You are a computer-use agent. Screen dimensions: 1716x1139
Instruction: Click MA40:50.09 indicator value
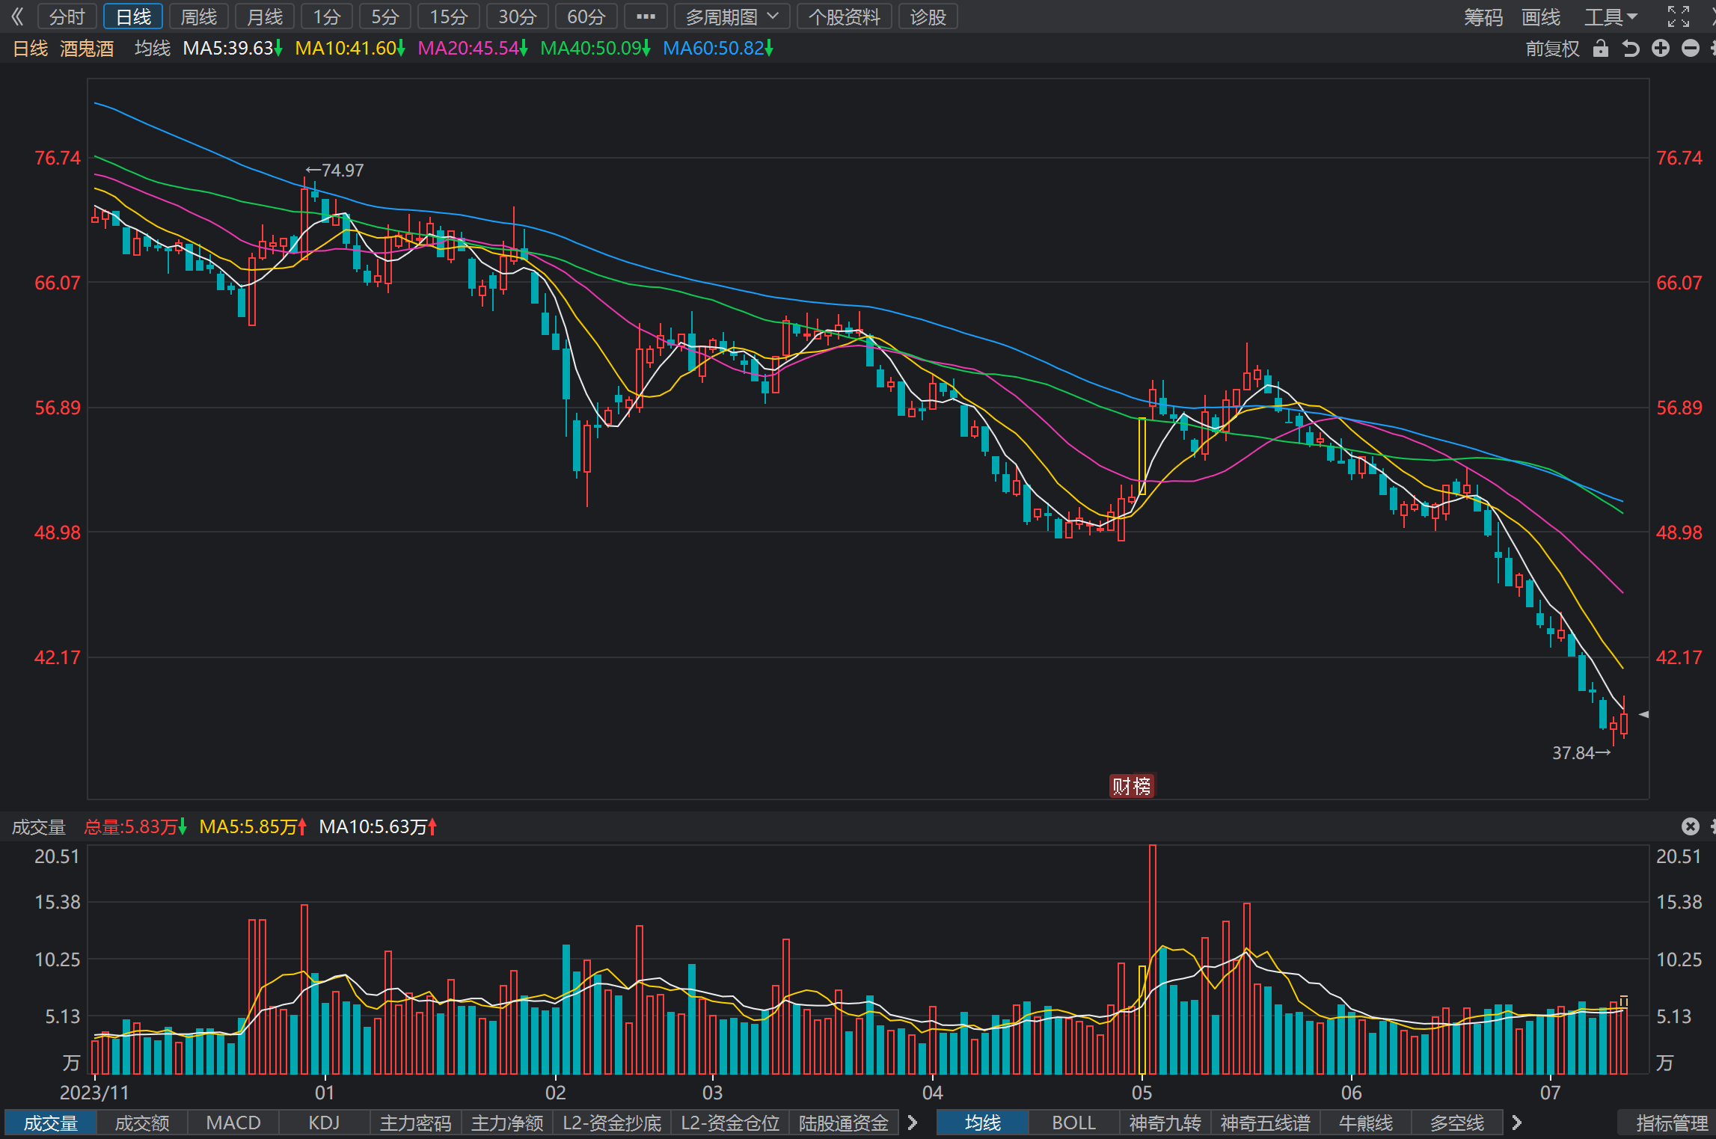click(595, 49)
